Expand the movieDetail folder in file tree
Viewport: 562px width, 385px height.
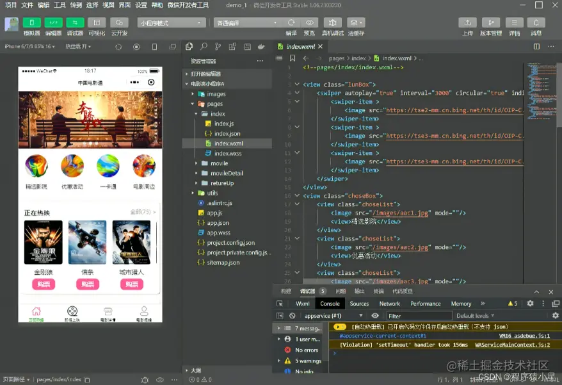click(227, 173)
